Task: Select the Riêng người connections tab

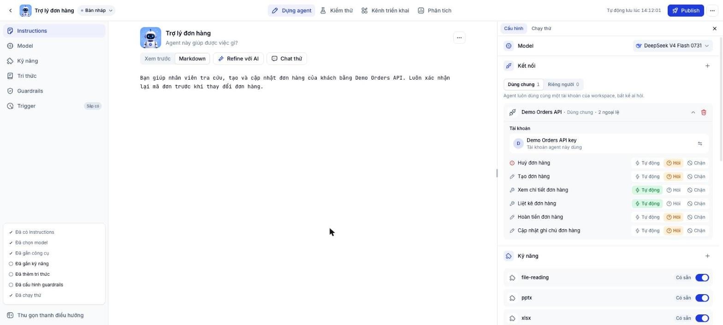Action: [563, 85]
